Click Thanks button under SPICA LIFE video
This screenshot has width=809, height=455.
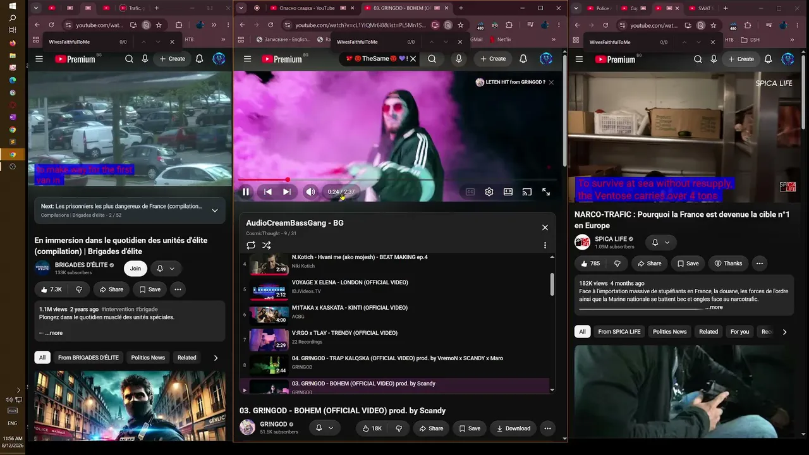click(x=727, y=264)
